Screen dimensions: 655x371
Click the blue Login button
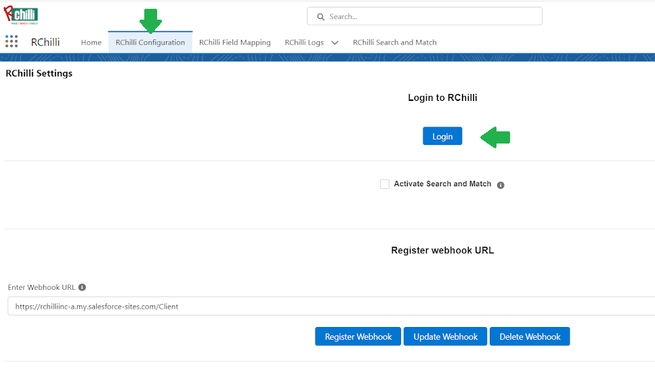coord(442,136)
